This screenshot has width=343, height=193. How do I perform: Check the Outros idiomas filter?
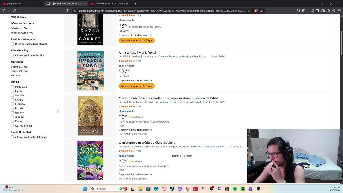coord(12,125)
